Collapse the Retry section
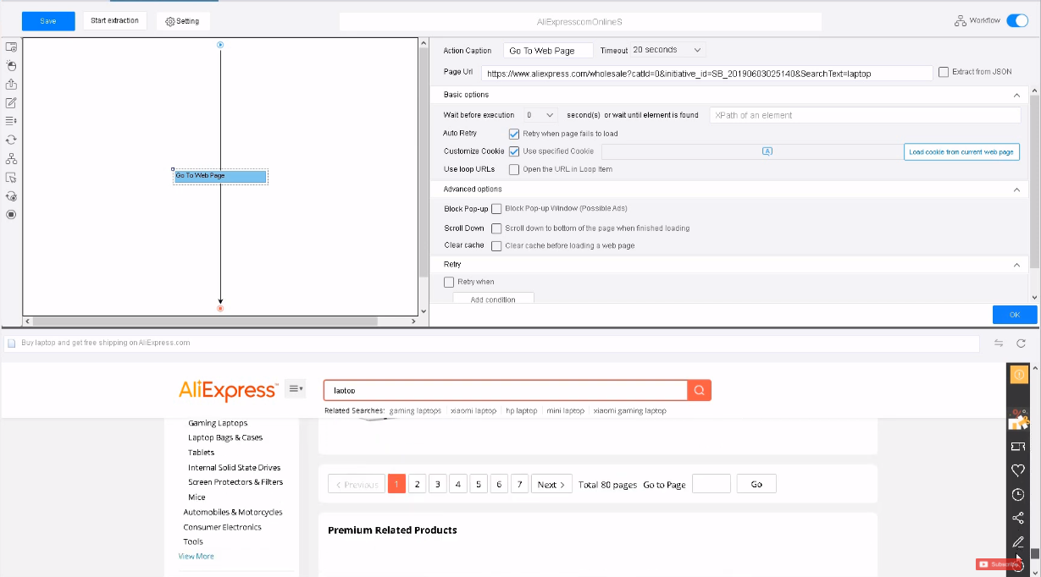Image resolution: width=1041 pixels, height=577 pixels. click(1016, 265)
